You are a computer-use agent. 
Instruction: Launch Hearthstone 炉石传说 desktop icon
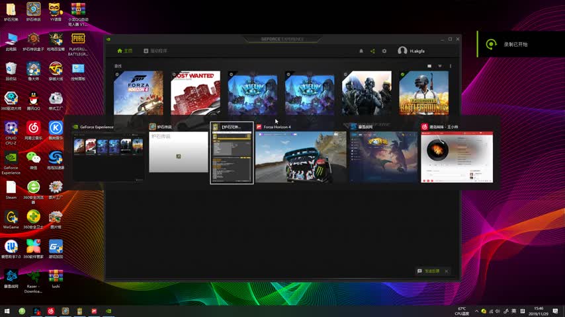click(33, 13)
